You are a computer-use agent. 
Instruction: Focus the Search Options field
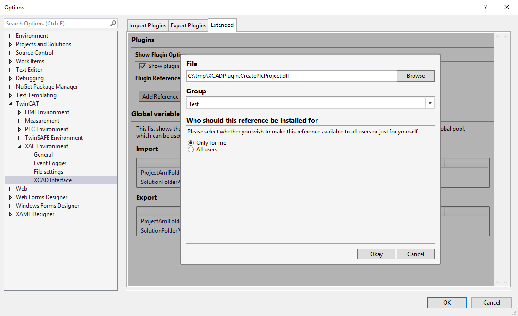[58, 24]
